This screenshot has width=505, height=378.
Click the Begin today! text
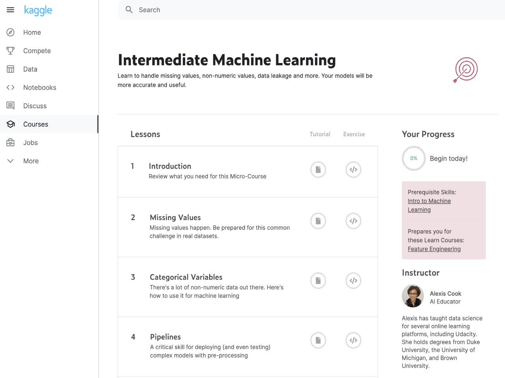click(449, 159)
